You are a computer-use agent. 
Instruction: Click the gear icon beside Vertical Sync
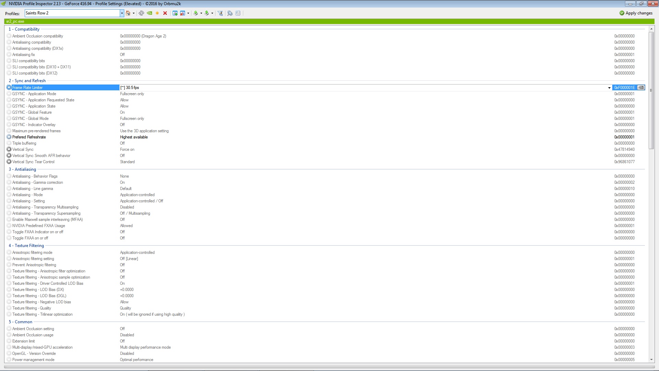click(x=9, y=149)
